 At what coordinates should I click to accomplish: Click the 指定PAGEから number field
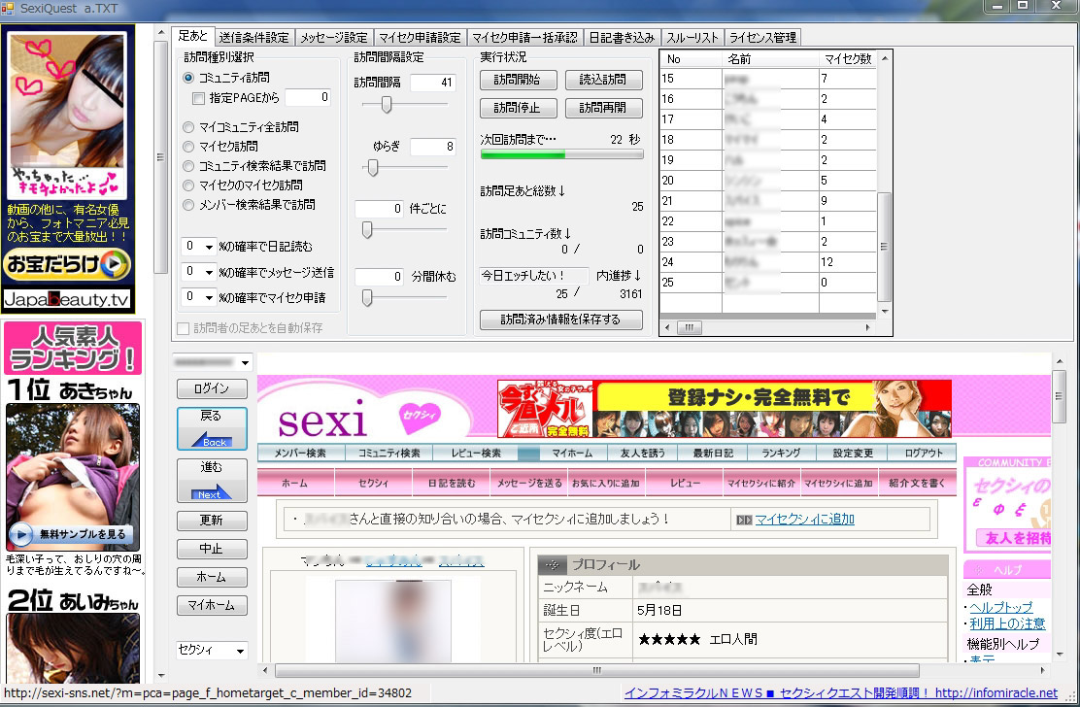tap(308, 98)
